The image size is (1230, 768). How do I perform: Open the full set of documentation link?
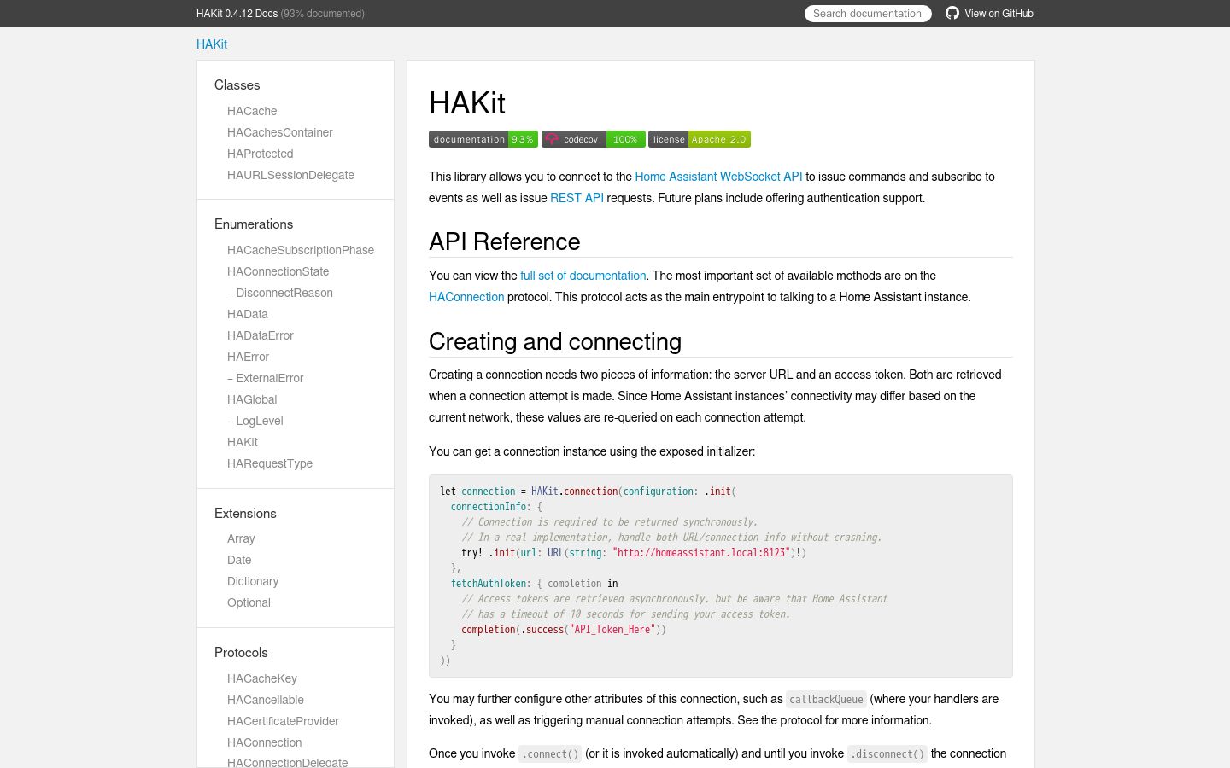coord(583,276)
